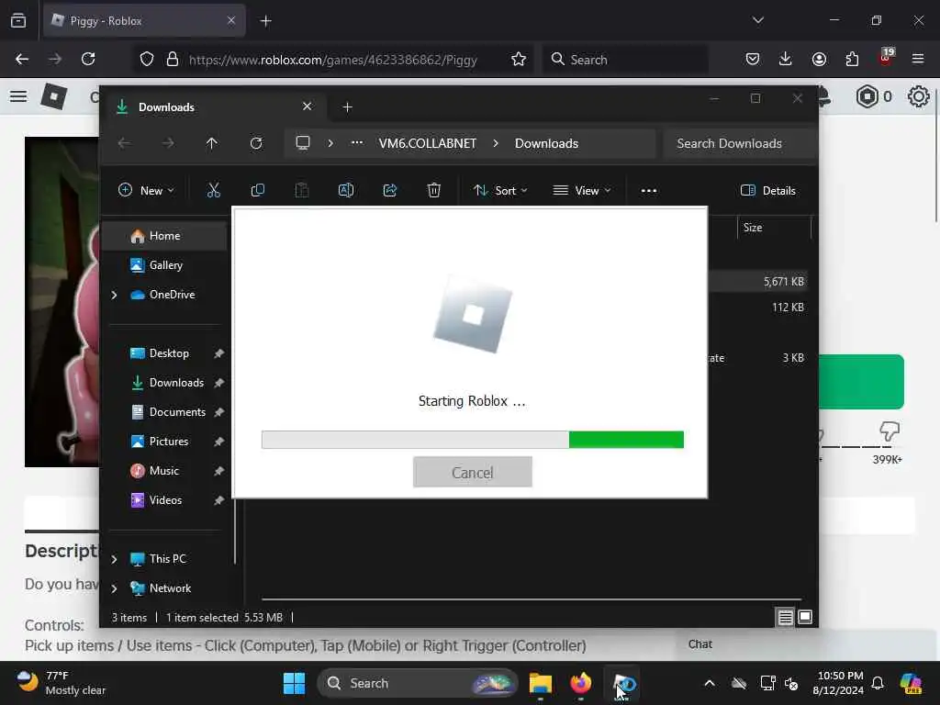The width and height of the screenshot is (940, 705).
Task: Open Downloads in the sidebar
Action: click(176, 383)
